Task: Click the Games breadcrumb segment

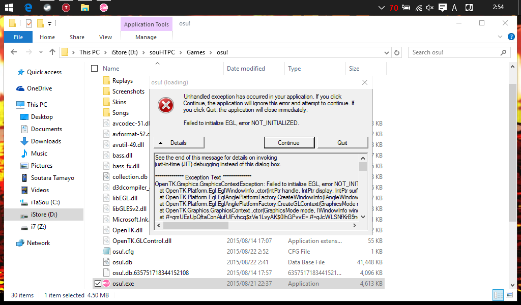Action: (196, 52)
